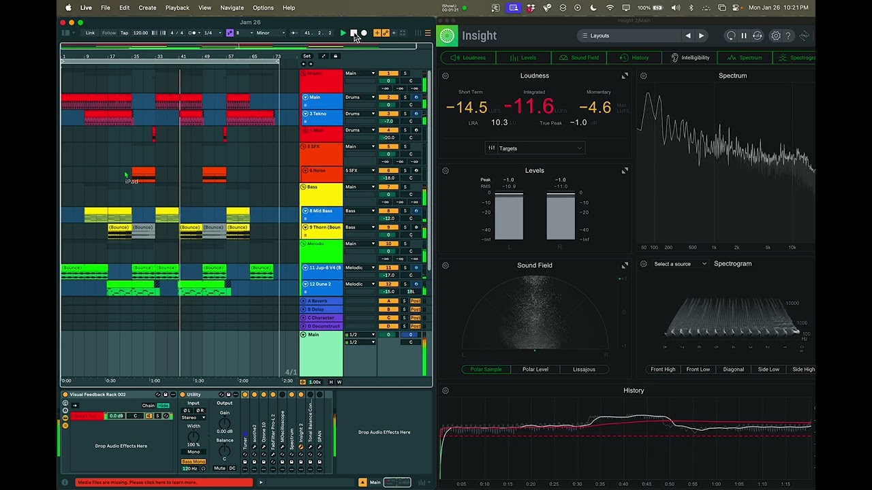
Task: Toggle Post button on A Reverb return
Action: coord(416,301)
